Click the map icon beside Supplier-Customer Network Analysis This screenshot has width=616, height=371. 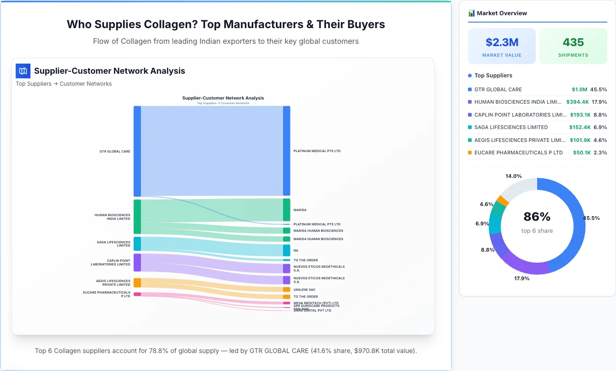[23, 71]
